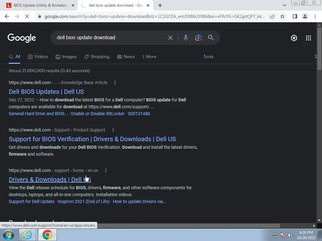Click the scroll-right arrow on horizontal scrollbar
The height and width of the screenshot is (241, 322).
click(314, 226)
